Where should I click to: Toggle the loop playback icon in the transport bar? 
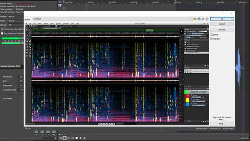point(85,138)
